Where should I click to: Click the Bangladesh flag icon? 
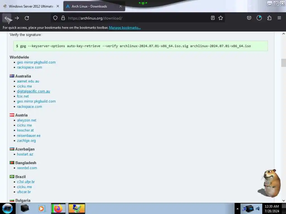12,163
